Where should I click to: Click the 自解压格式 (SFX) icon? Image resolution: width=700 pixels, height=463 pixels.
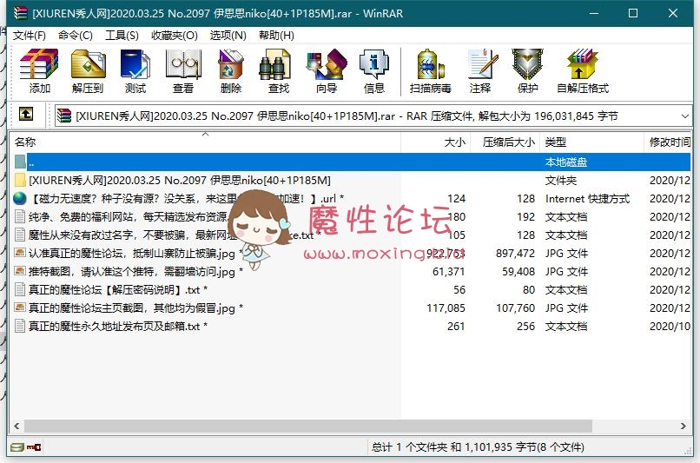click(x=583, y=71)
